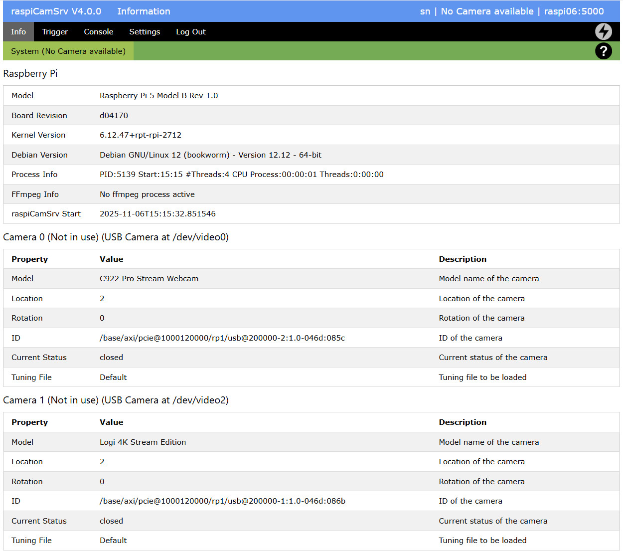The width and height of the screenshot is (623, 556).
Task: Open help via the question mark icon
Action: tap(603, 51)
